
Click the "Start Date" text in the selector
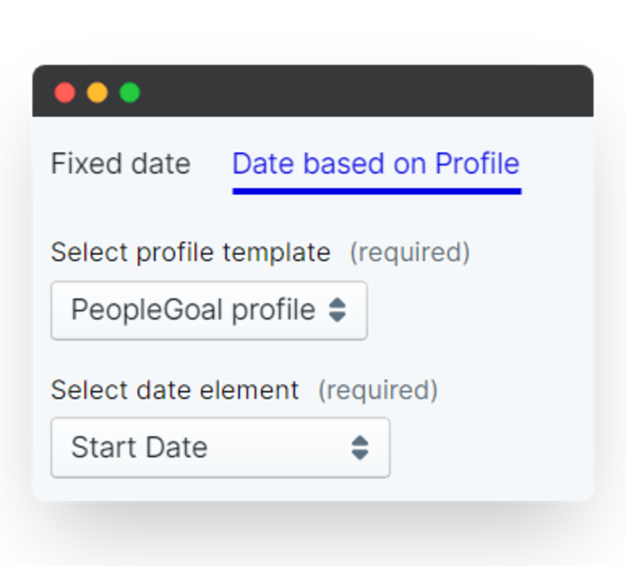pos(139,448)
